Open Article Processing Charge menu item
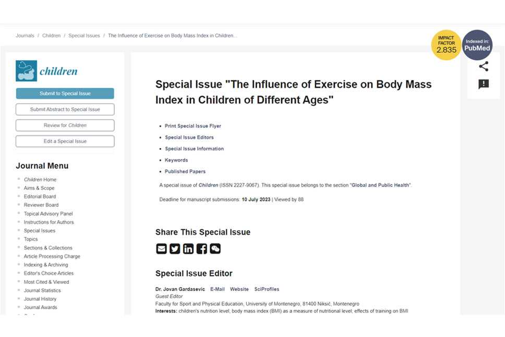The width and height of the screenshot is (505, 337). [52, 257]
